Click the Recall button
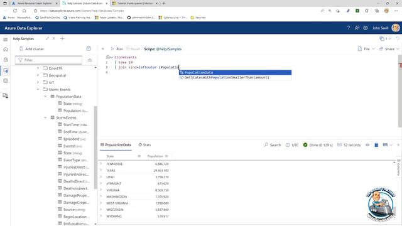The height and width of the screenshot is (226, 402). click(133, 49)
